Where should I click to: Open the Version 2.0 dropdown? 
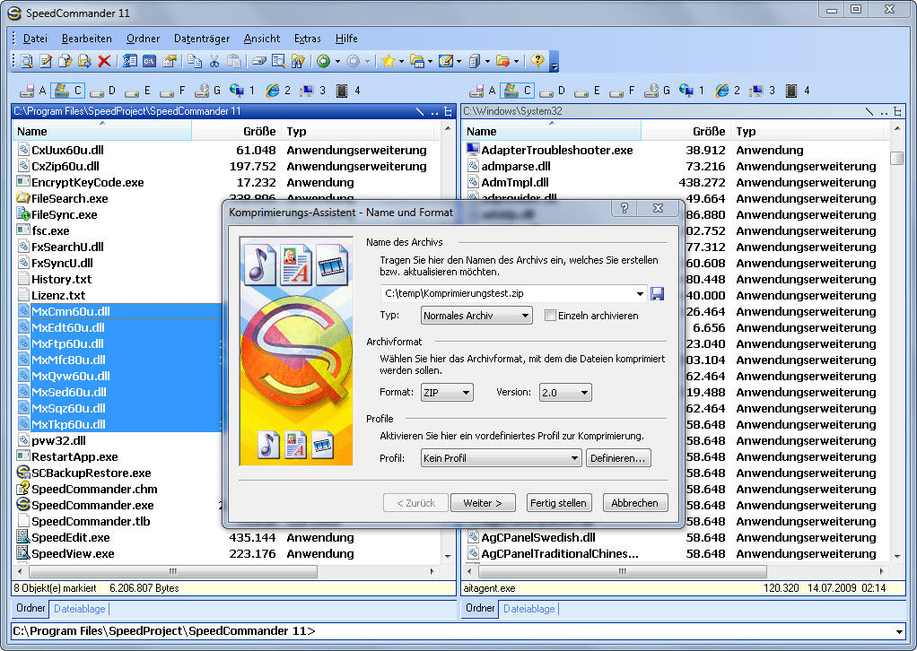point(565,393)
